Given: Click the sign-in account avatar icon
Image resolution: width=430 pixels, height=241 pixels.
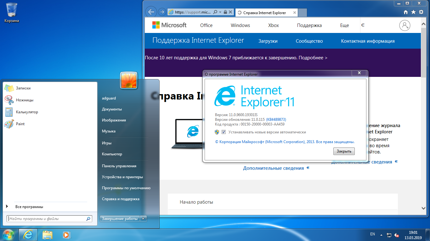Looking at the screenshot, I should click(405, 25).
